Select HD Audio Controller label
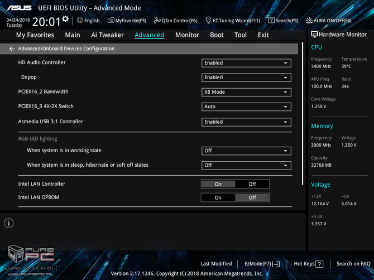This screenshot has height=280, width=374. pyautogui.click(x=42, y=62)
